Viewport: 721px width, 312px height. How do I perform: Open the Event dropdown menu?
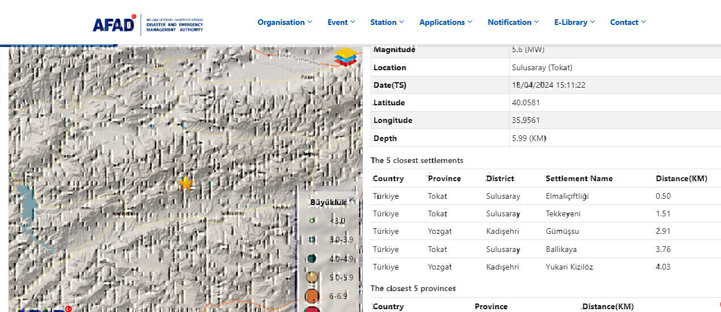341,23
